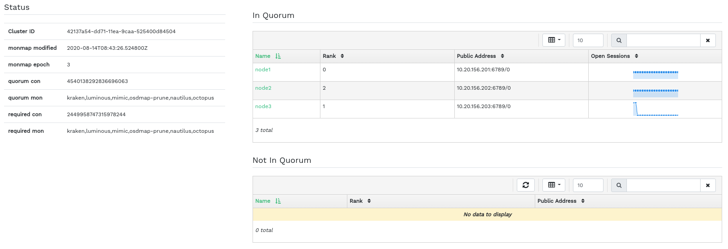Clear the In Quorum search with X icon

[x=708, y=40]
